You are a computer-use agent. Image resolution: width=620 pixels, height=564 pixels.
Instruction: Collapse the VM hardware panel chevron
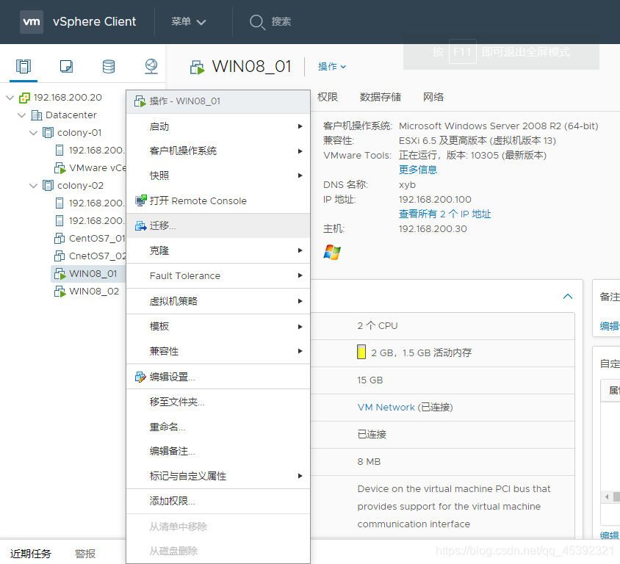pyautogui.click(x=568, y=297)
